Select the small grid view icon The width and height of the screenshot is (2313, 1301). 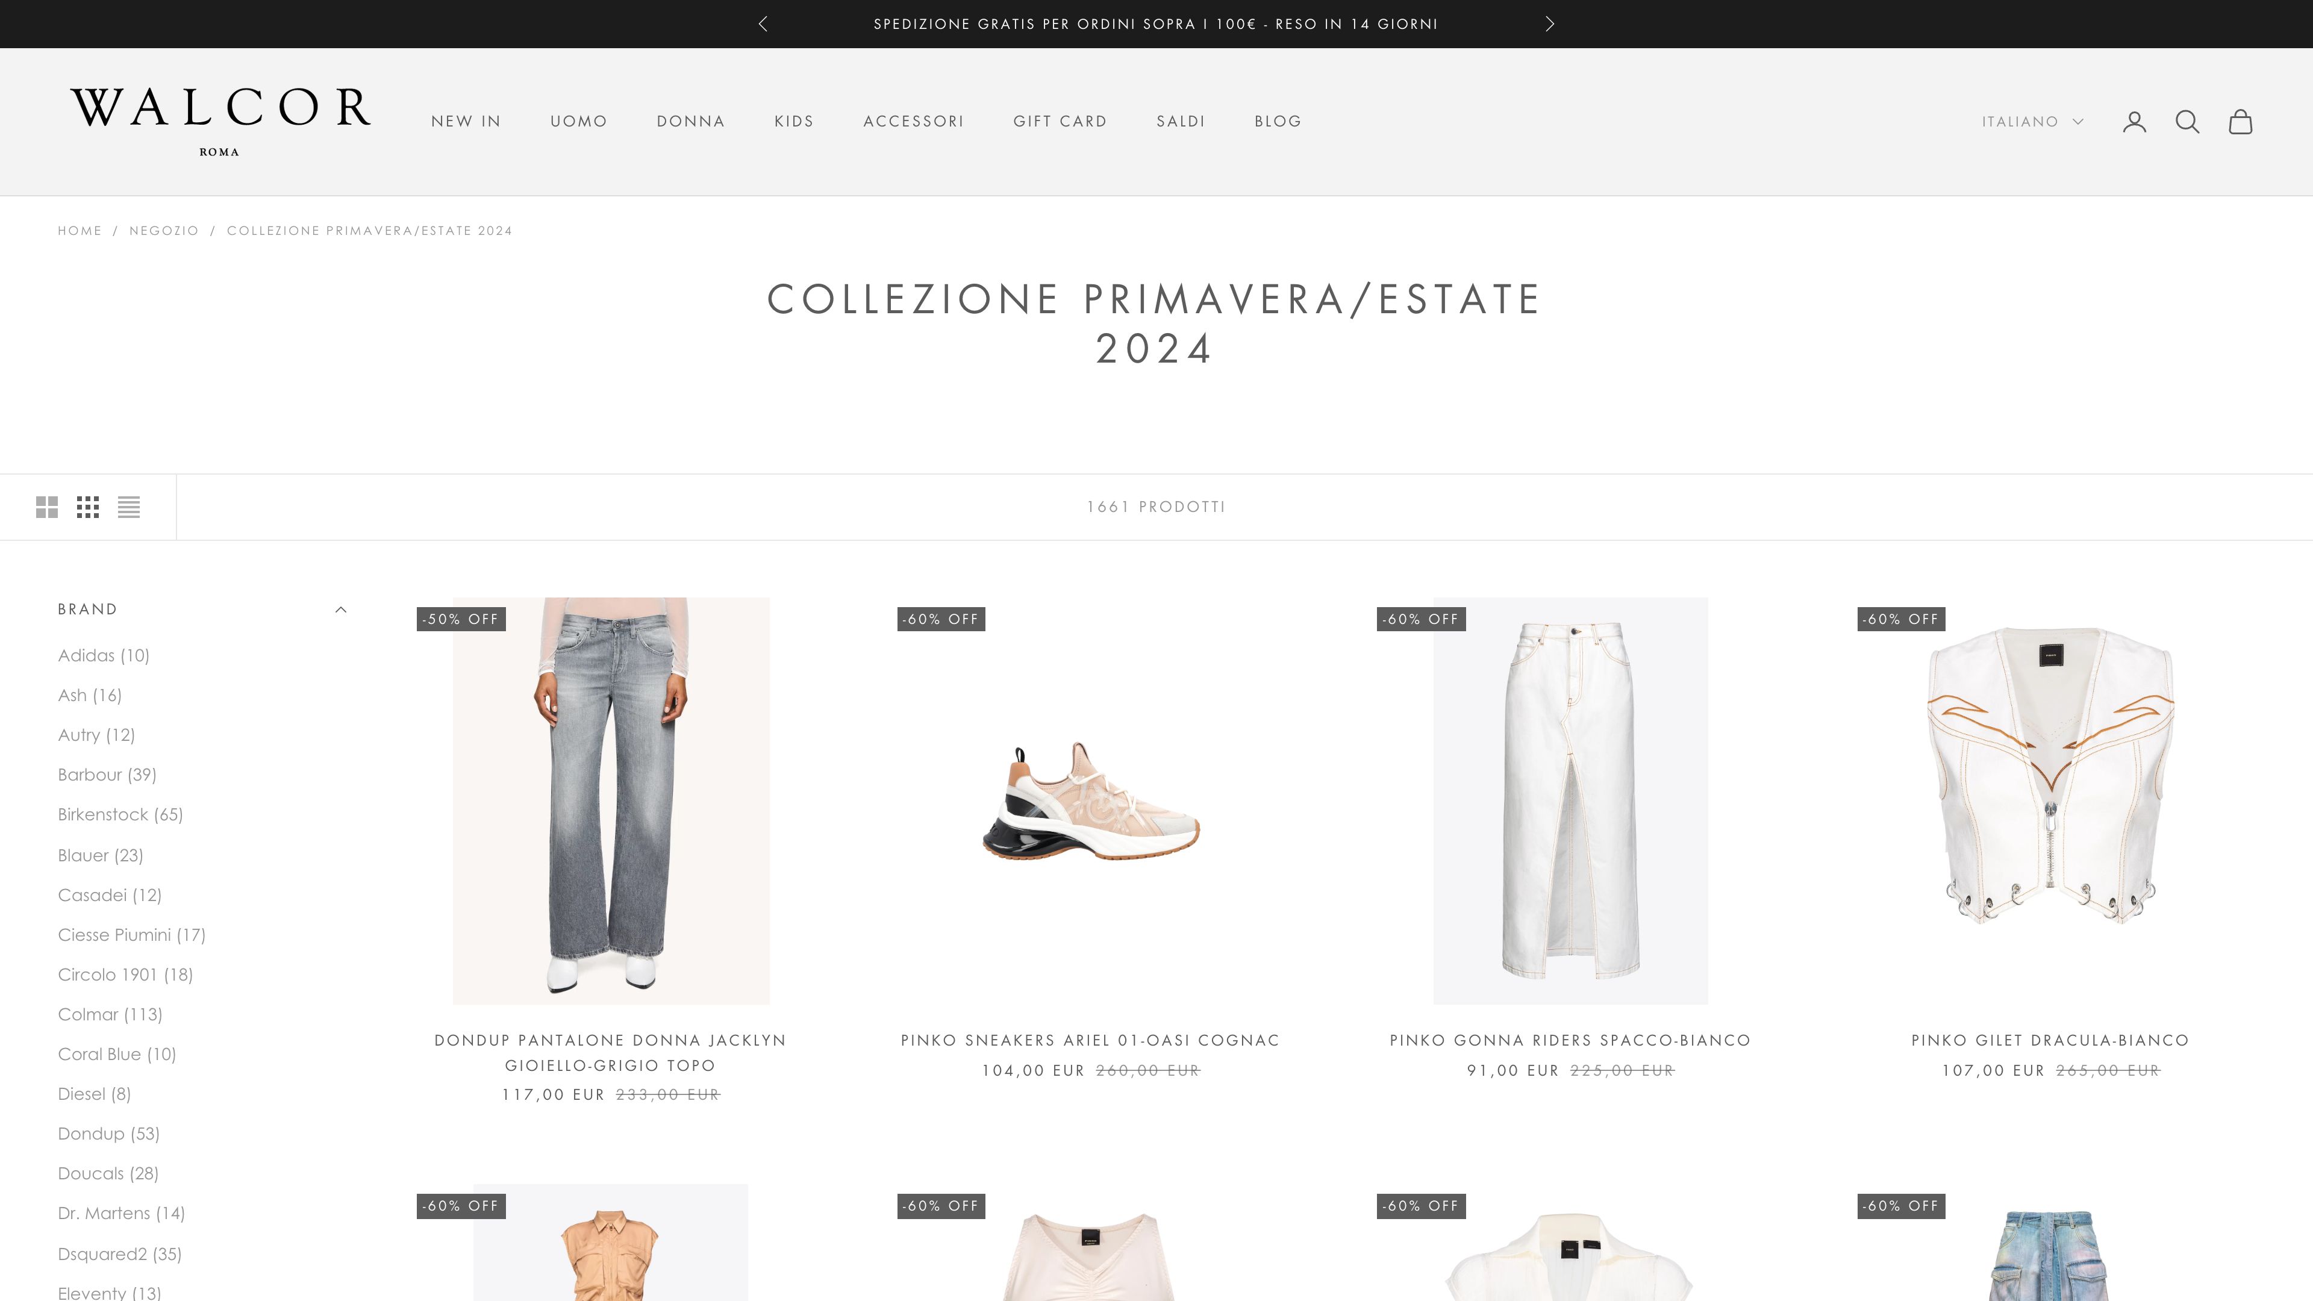(x=87, y=505)
